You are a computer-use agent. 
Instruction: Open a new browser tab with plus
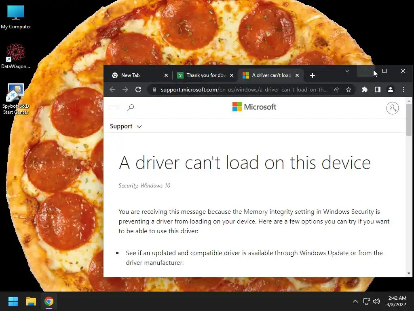coord(313,75)
